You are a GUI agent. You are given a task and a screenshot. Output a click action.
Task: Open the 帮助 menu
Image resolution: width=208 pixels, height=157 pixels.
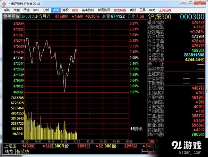pyautogui.click(x=152, y=10)
